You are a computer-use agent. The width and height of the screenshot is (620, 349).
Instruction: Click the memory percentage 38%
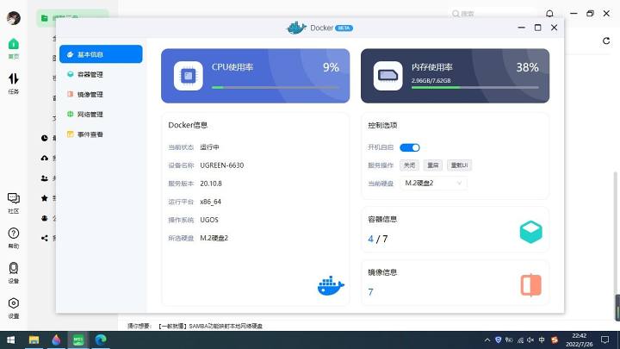[528, 68]
